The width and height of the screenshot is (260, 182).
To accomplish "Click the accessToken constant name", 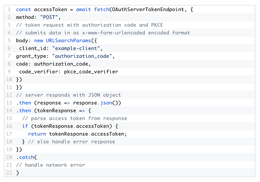I will pyautogui.click(x=51, y=9).
